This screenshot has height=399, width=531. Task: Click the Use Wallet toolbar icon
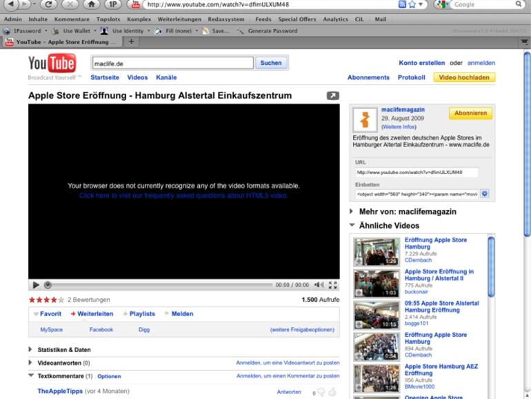[x=56, y=31]
